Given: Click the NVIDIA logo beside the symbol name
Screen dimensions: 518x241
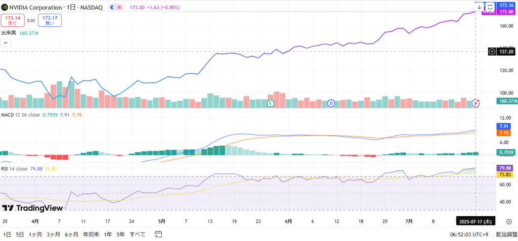Looking at the screenshot, I should 5,7.
